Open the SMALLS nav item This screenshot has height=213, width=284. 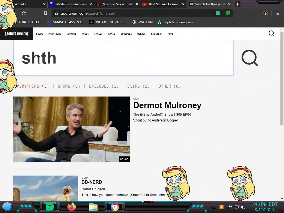98,34
